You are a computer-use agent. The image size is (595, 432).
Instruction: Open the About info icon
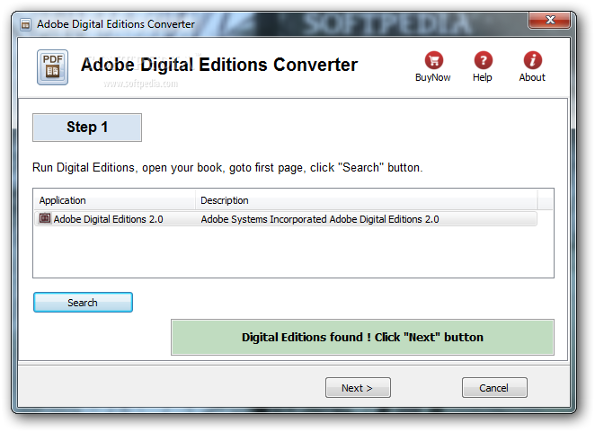(533, 60)
